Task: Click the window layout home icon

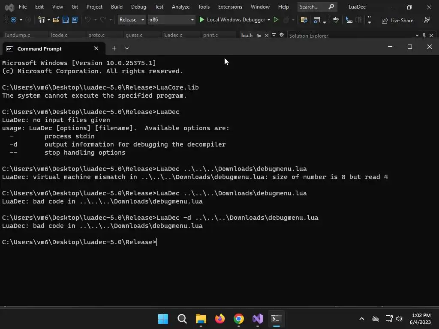Action: click(x=317, y=20)
